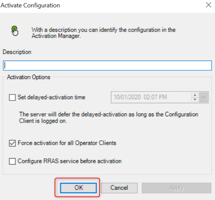Click the Apply button
This screenshot has width=215, height=200.
pos(176,188)
